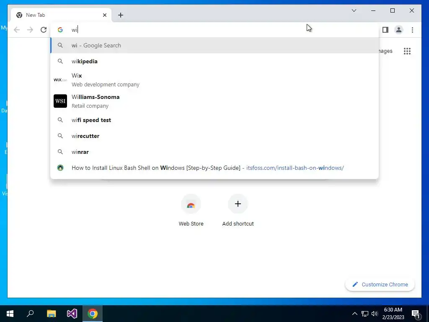Image resolution: width=429 pixels, height=322 pixels.
Task: Open the network tray icon
Action: click(x=365, y=314)
